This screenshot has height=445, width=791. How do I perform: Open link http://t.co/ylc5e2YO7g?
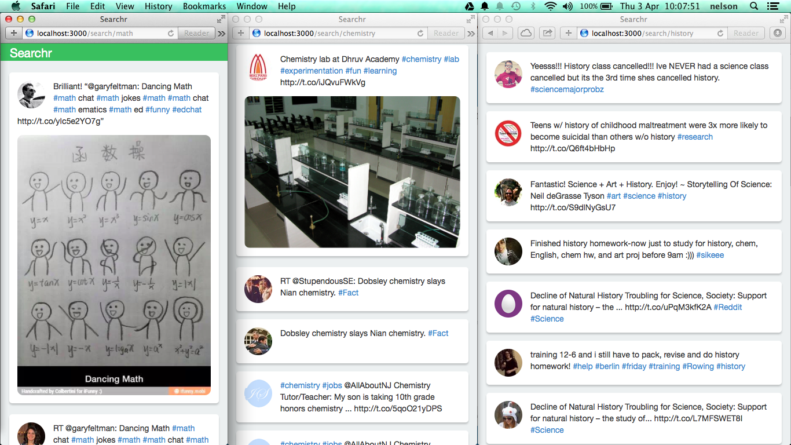tap(59, 121)
